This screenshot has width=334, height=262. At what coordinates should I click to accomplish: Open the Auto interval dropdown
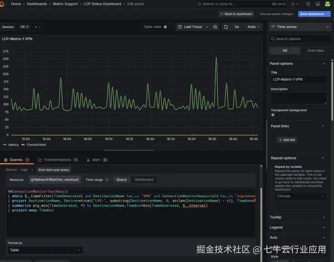[254, 27]
